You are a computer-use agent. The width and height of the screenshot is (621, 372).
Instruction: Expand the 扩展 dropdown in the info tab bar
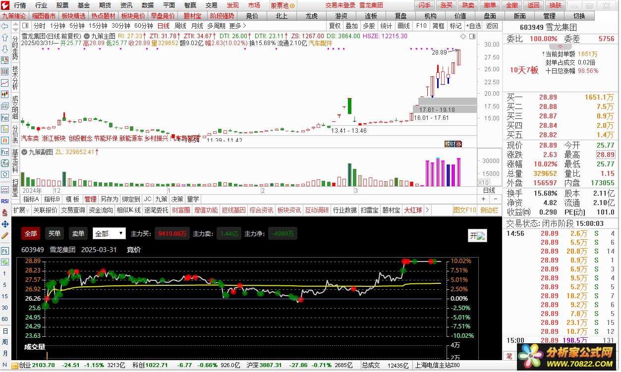21,210
